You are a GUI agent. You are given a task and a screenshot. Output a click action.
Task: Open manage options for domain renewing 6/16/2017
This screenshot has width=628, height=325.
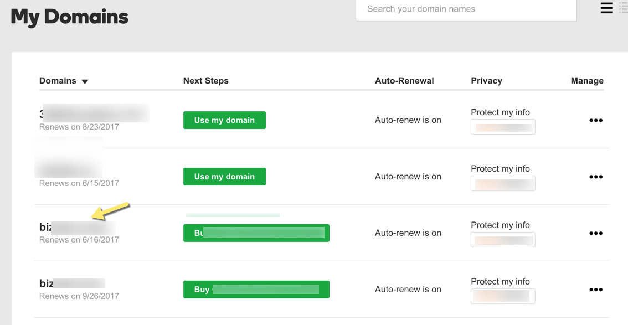click(596, 233)
